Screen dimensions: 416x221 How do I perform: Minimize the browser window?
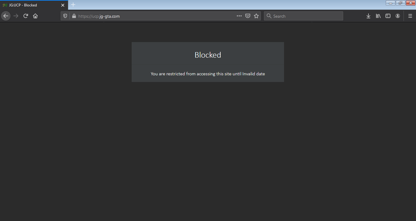(390, 3)
